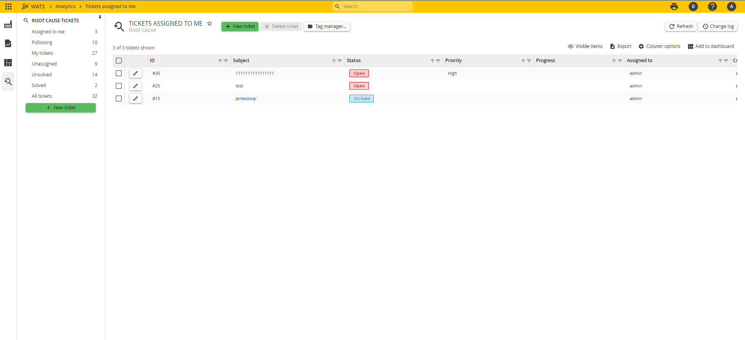
Task: Check the box for ticket #36
Action: (x=119, y=73)
